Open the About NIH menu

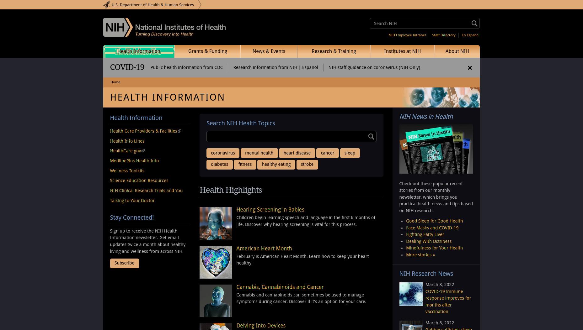click(457, 51)
